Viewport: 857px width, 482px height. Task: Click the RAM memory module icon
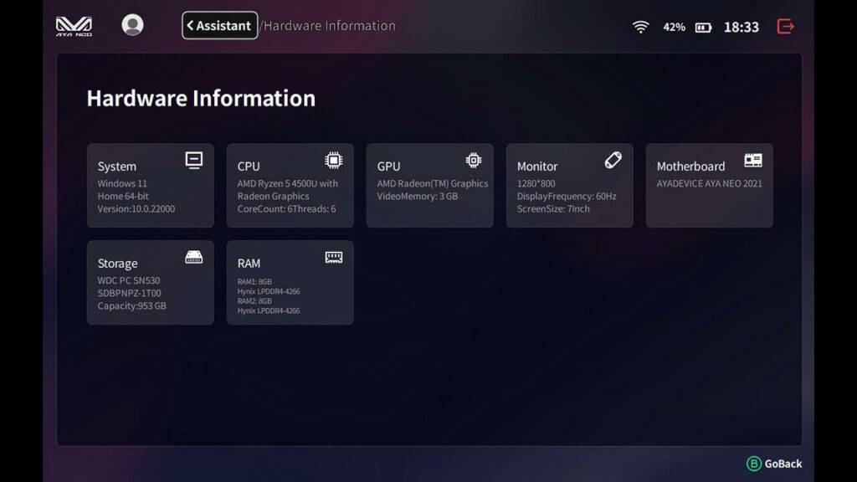pyautogui.click(x=333, y=258)
